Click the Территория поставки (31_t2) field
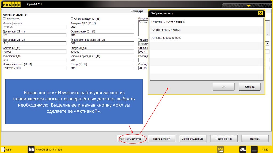 102,43
